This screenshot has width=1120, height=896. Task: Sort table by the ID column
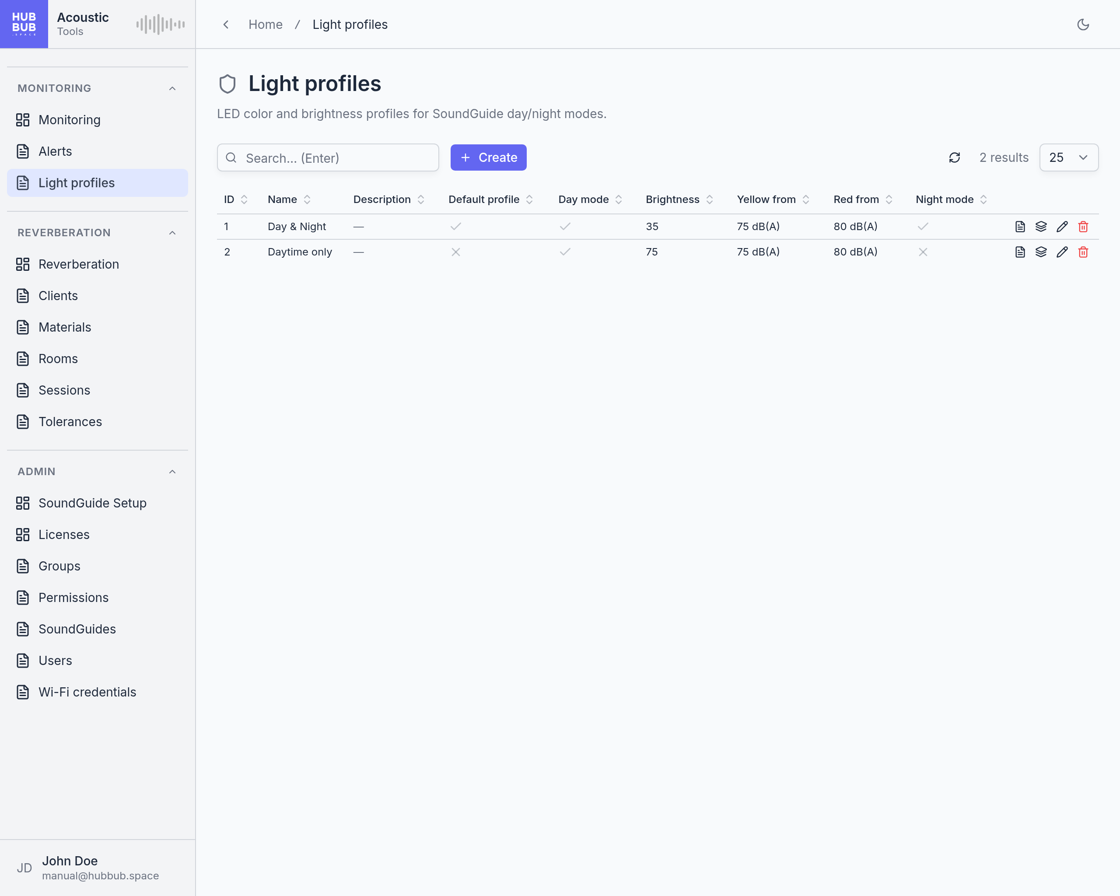pyautogui.click(x=235, y=199)
